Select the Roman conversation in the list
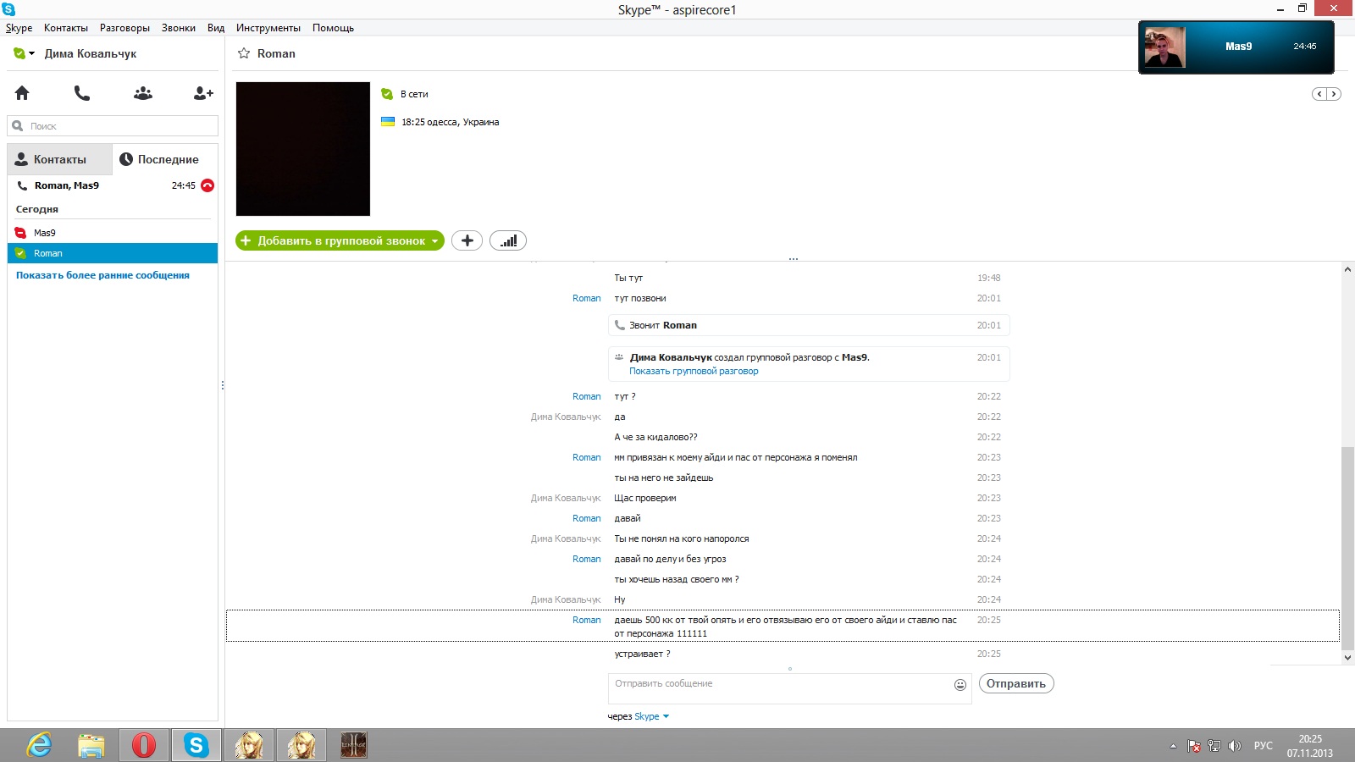This screenshot has height=762, width=1355. point(113,253)
